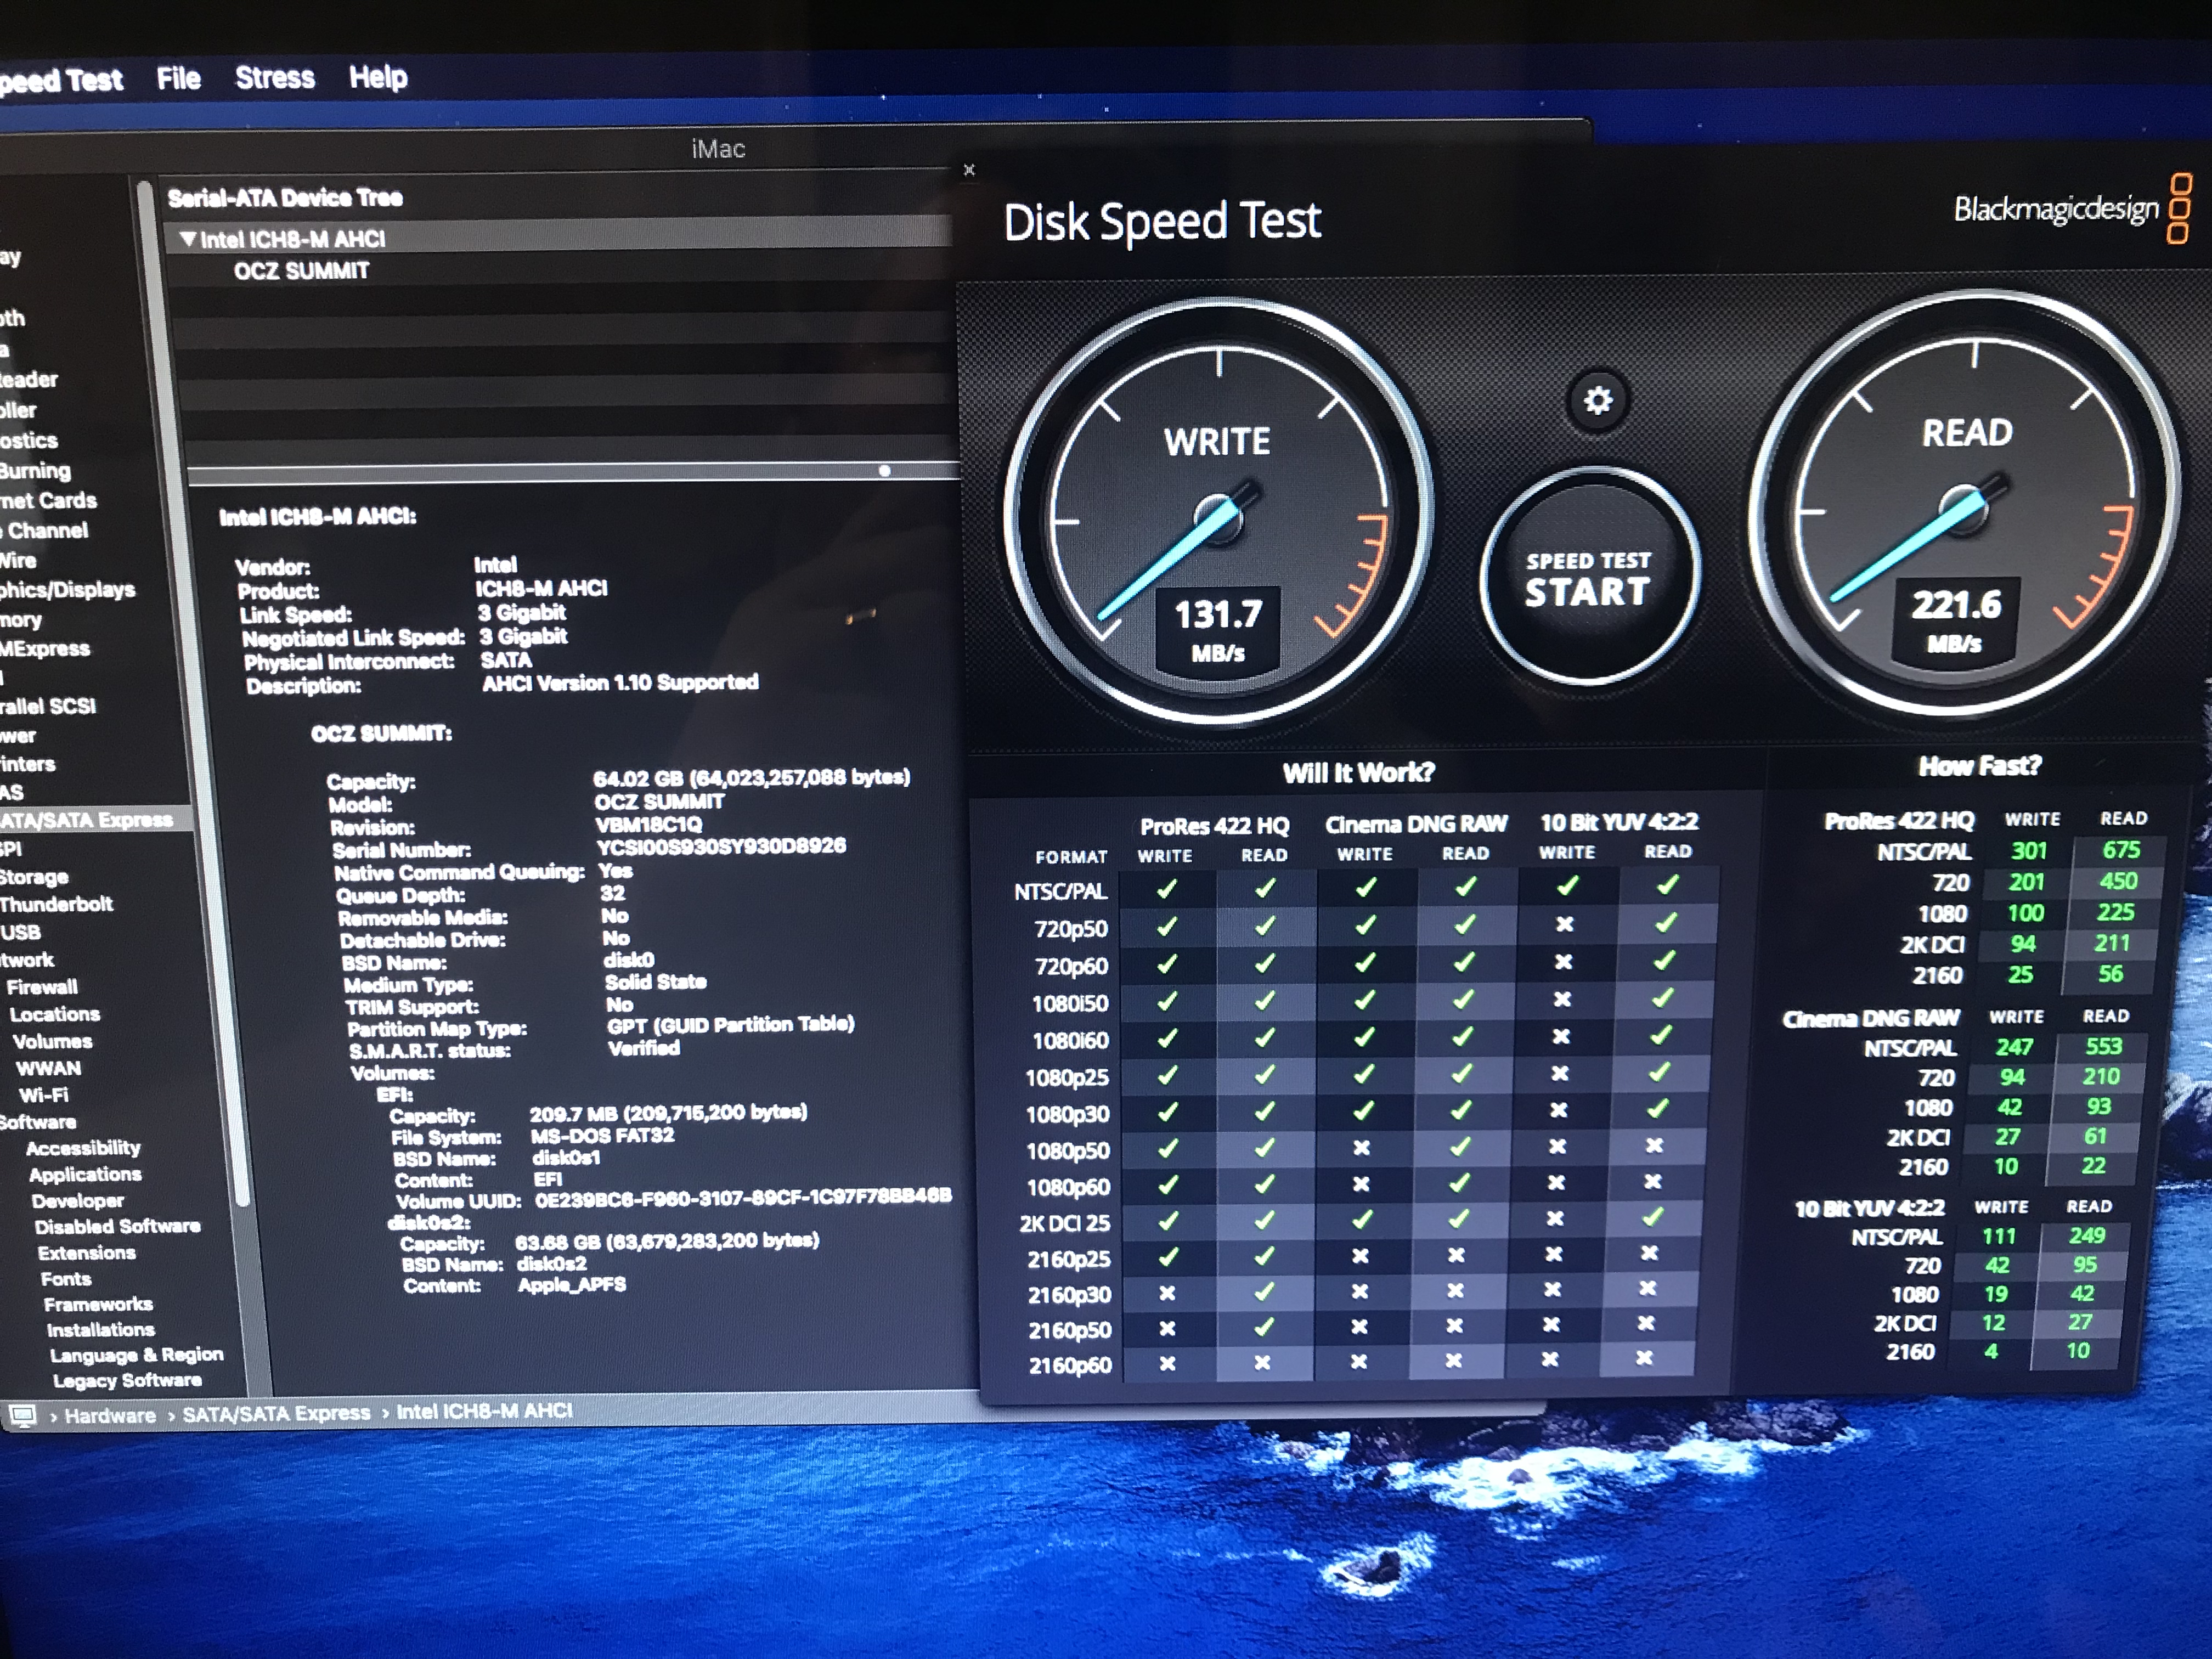Screen dimensions: 2212x1659
Task: Select Locations in the sidebar
Action: tap(55, 1014)
